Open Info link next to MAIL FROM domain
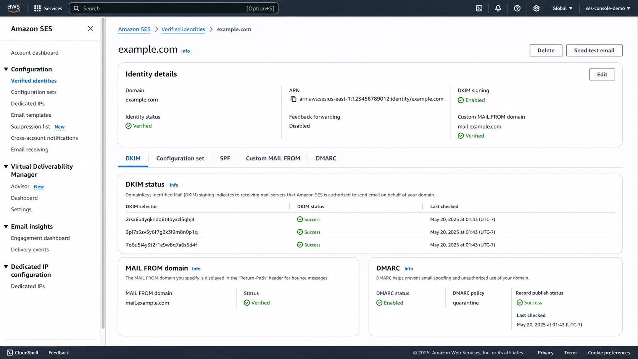 tap(196, 269)
